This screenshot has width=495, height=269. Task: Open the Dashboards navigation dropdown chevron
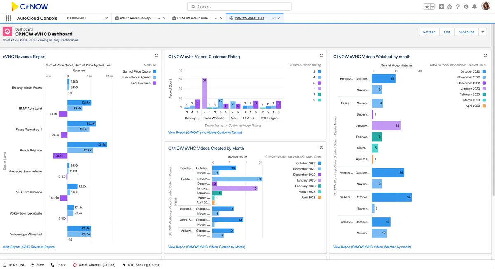pos(106,18)
